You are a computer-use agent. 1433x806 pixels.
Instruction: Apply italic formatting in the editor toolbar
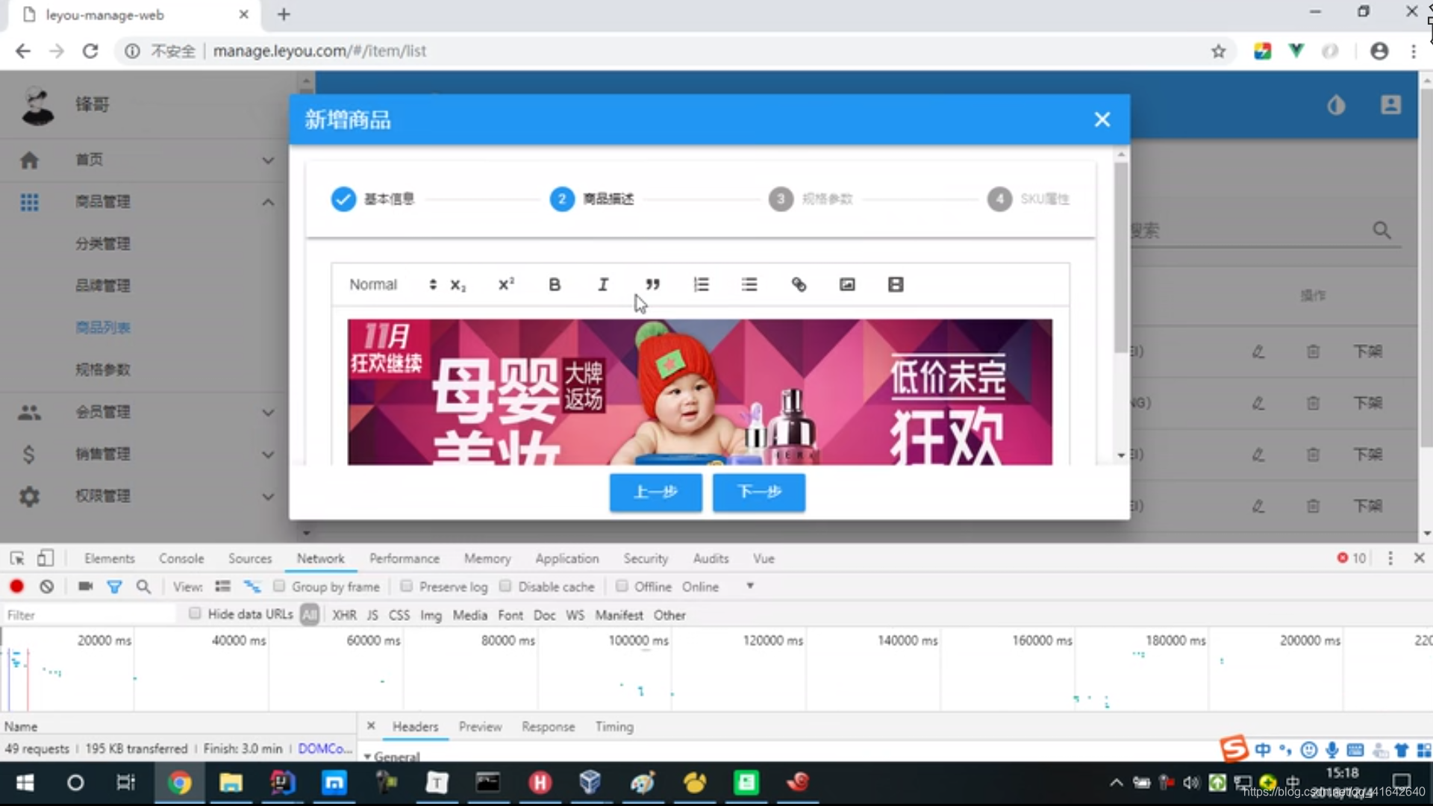[x=603, y=284]
